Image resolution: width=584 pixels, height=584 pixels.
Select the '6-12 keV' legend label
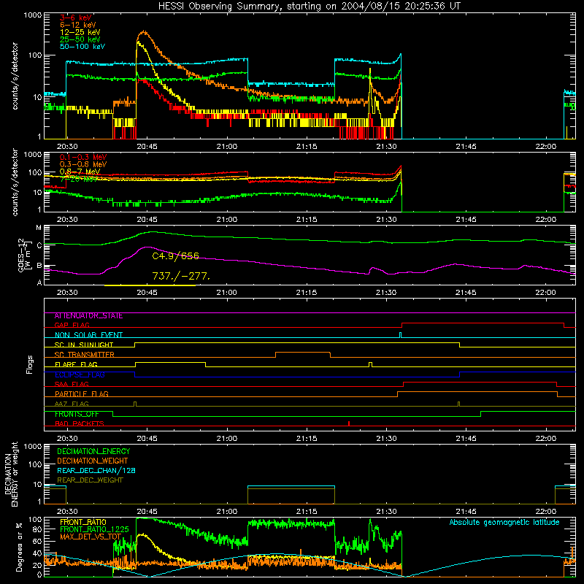pyautogui.click(x=78, y=25)
